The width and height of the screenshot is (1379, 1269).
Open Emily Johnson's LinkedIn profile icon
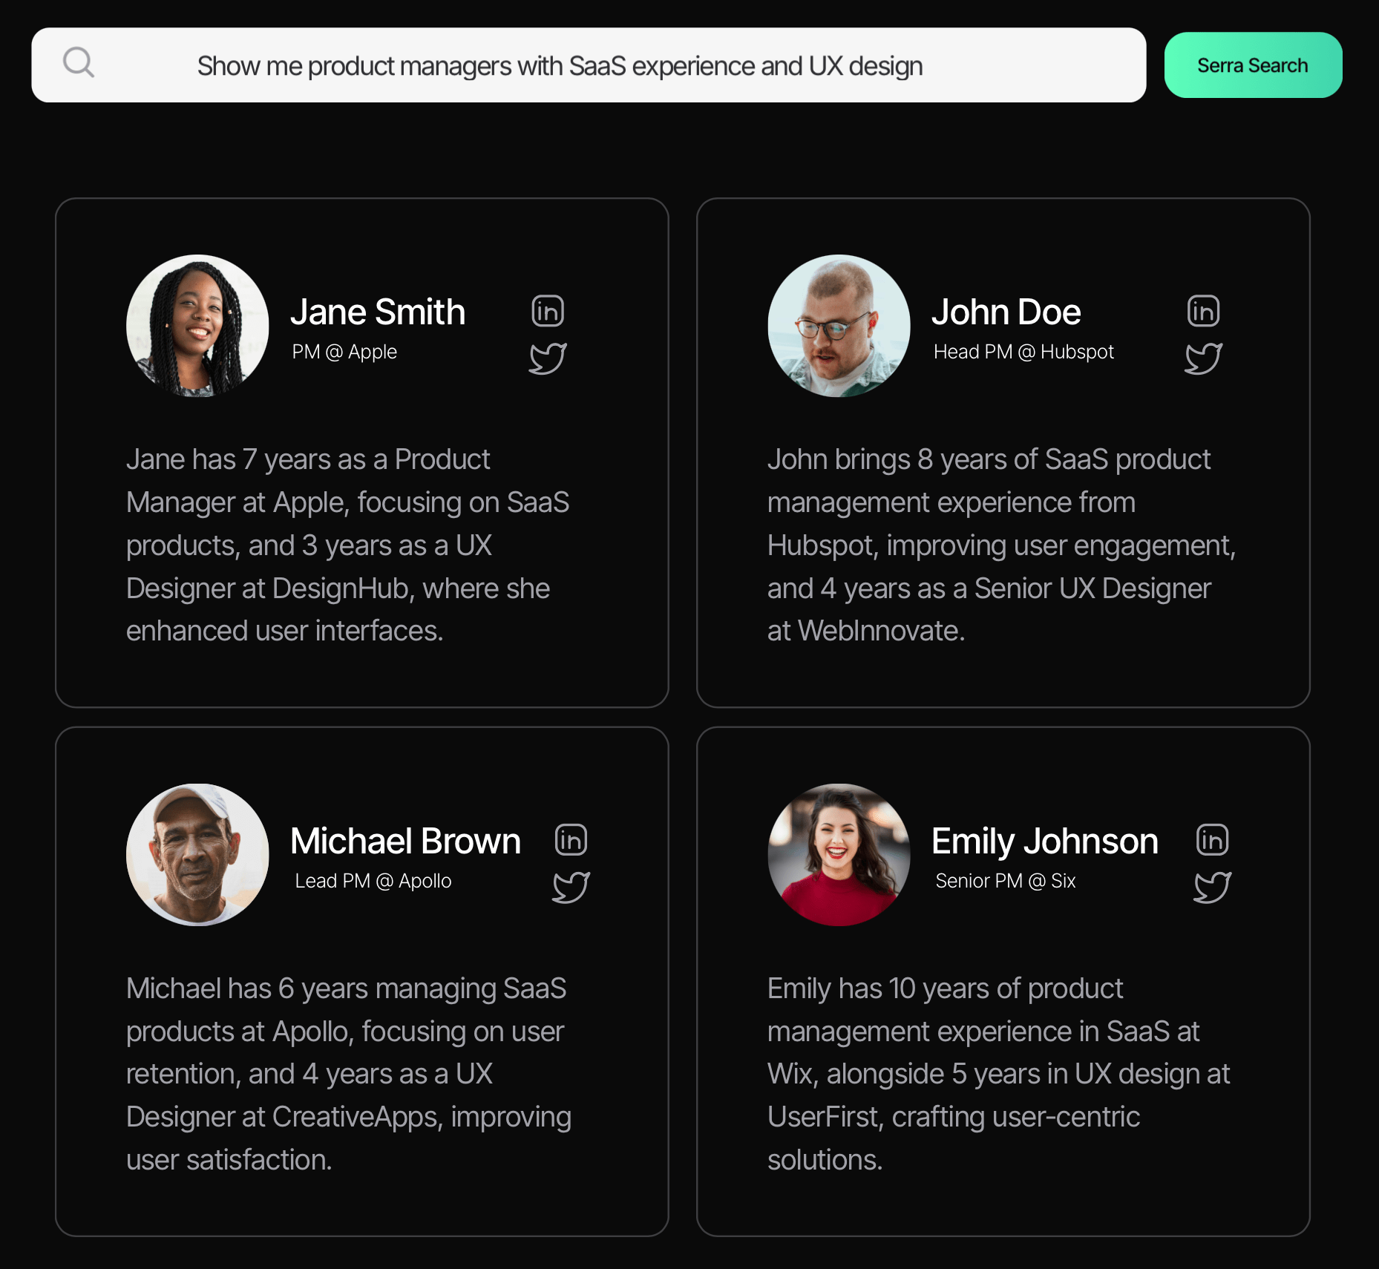(1212, 840)
